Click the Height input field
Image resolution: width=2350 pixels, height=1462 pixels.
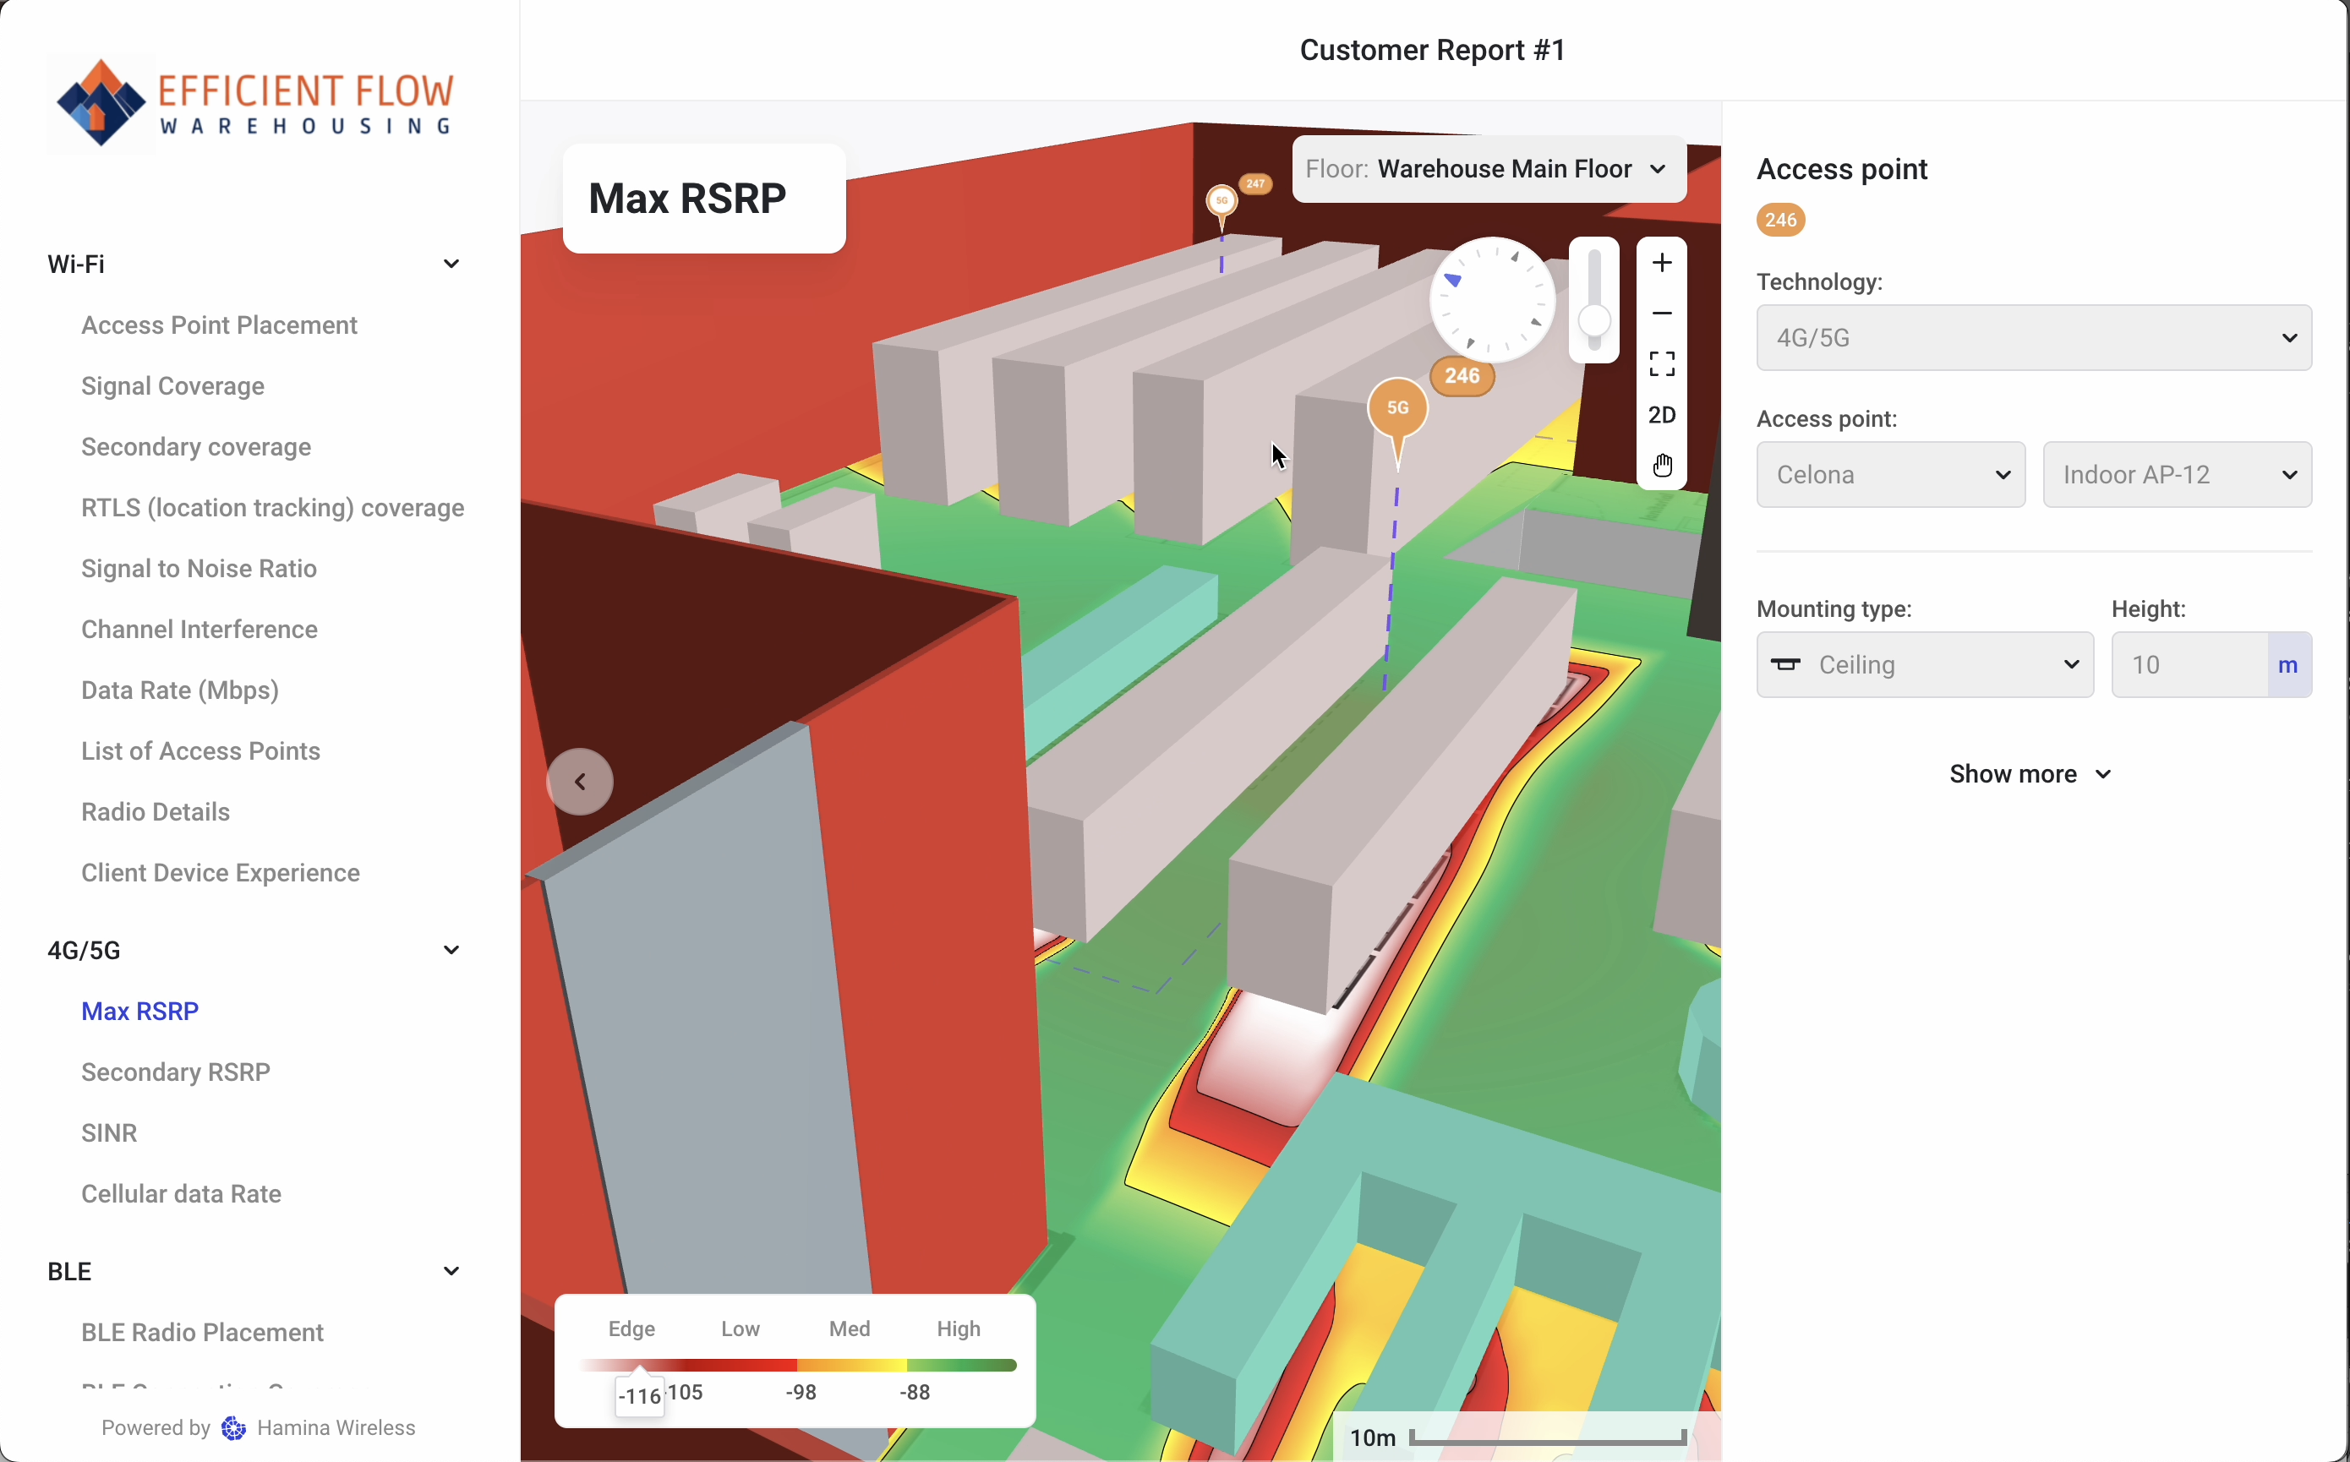(x=2189, y=664)
